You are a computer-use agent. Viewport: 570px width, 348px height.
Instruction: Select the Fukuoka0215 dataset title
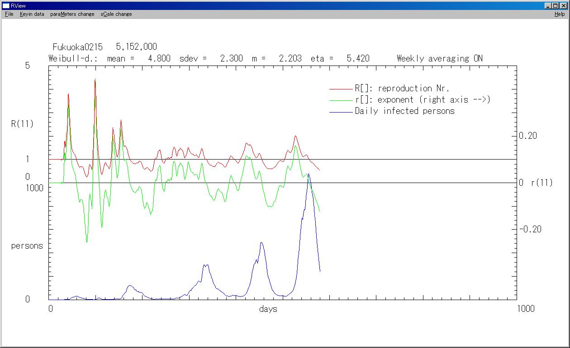[78, 47]
